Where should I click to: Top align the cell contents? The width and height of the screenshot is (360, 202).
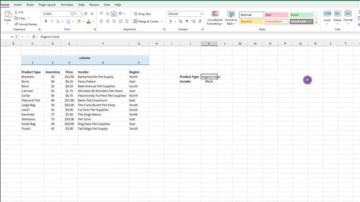click(101, 13)
